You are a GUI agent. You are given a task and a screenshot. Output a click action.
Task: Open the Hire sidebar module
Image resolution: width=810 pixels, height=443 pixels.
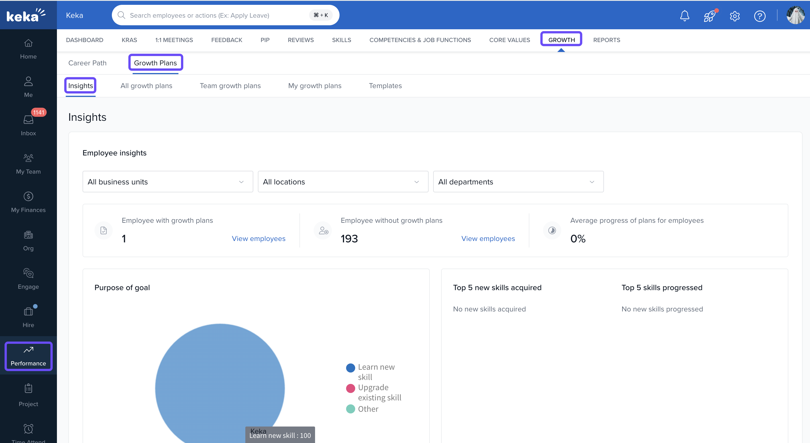(28, 317)
